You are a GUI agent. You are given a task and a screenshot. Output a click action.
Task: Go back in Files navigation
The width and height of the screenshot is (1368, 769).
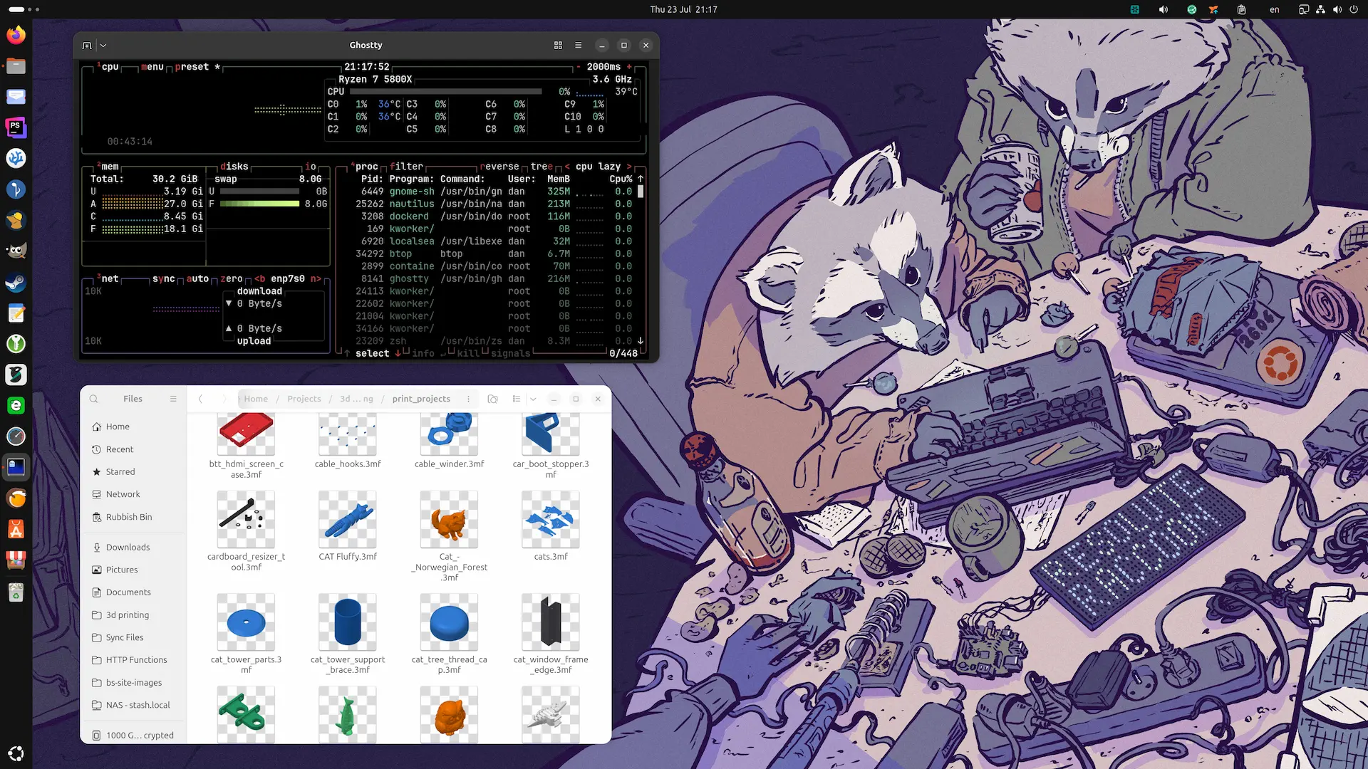click(x=201, y=399)
